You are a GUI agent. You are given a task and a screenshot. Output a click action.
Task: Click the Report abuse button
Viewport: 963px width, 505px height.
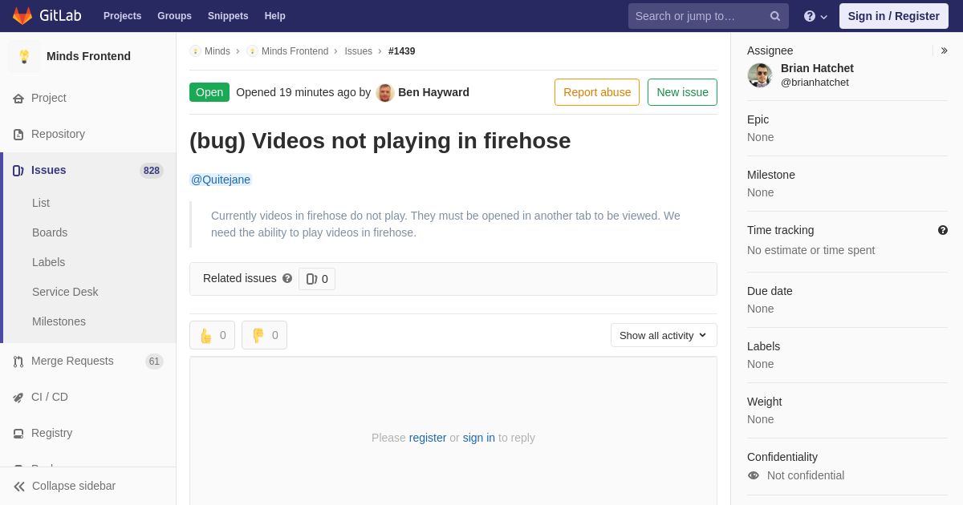(597, 92)
